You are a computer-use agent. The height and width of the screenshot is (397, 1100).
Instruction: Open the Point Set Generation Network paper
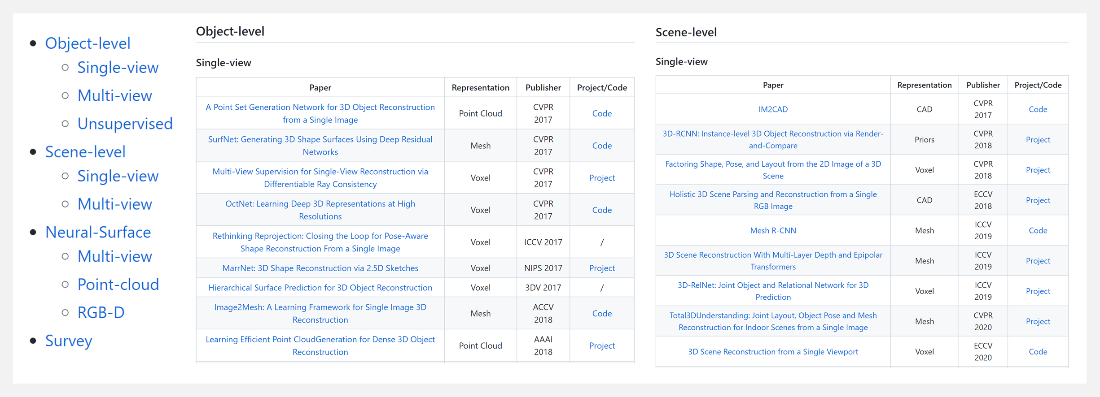(320, 113)
